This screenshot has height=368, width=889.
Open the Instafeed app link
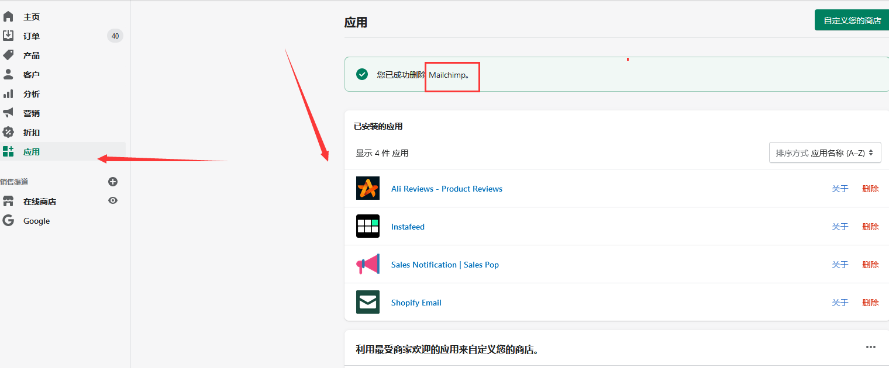(x=408, y=227)
